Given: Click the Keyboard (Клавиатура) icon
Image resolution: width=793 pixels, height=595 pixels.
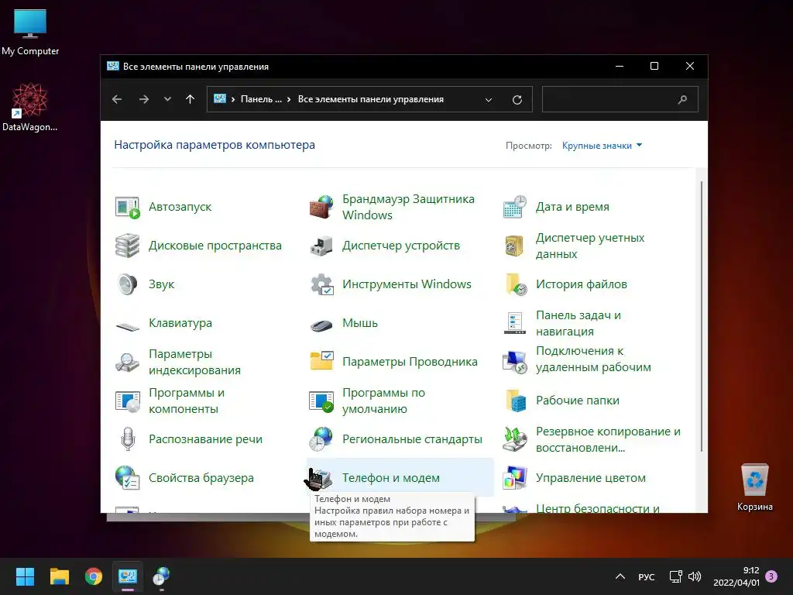Looking at the screenshot, I should coord(127,326).
